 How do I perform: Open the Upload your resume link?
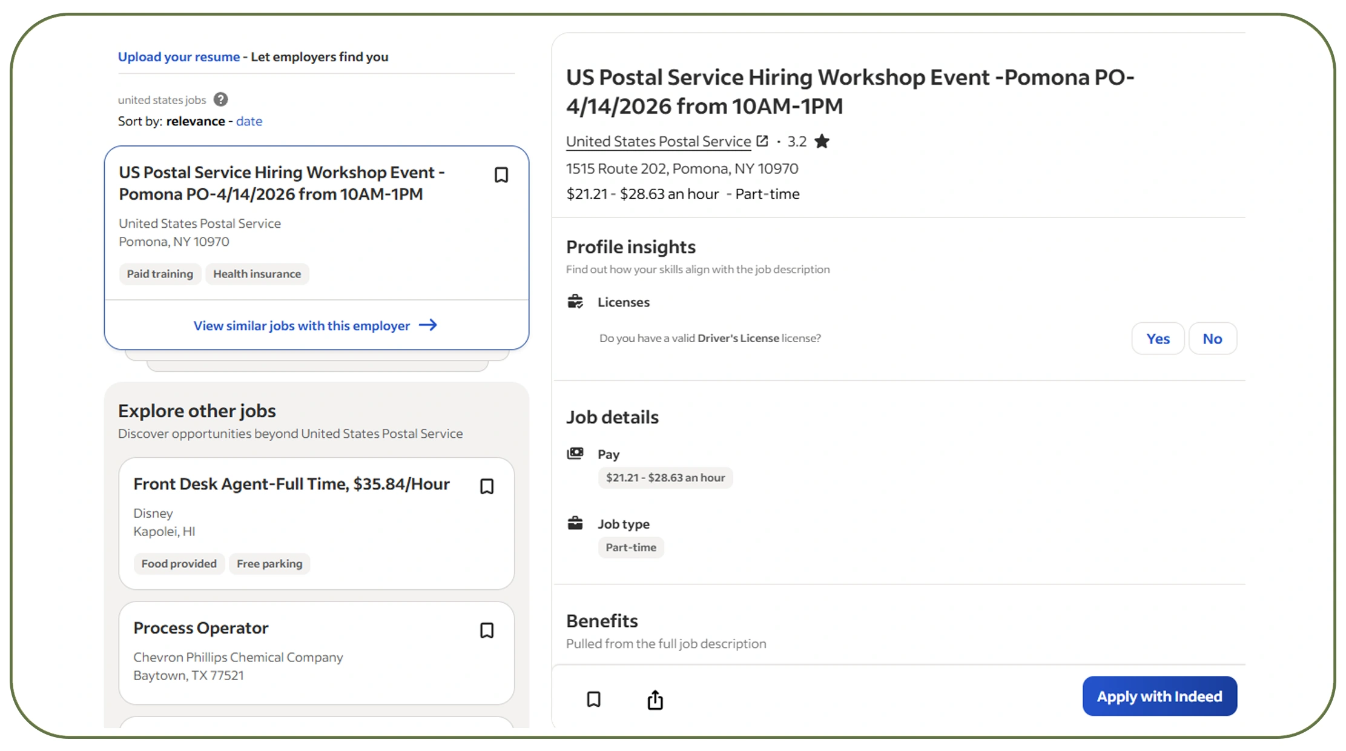point(178,56)
